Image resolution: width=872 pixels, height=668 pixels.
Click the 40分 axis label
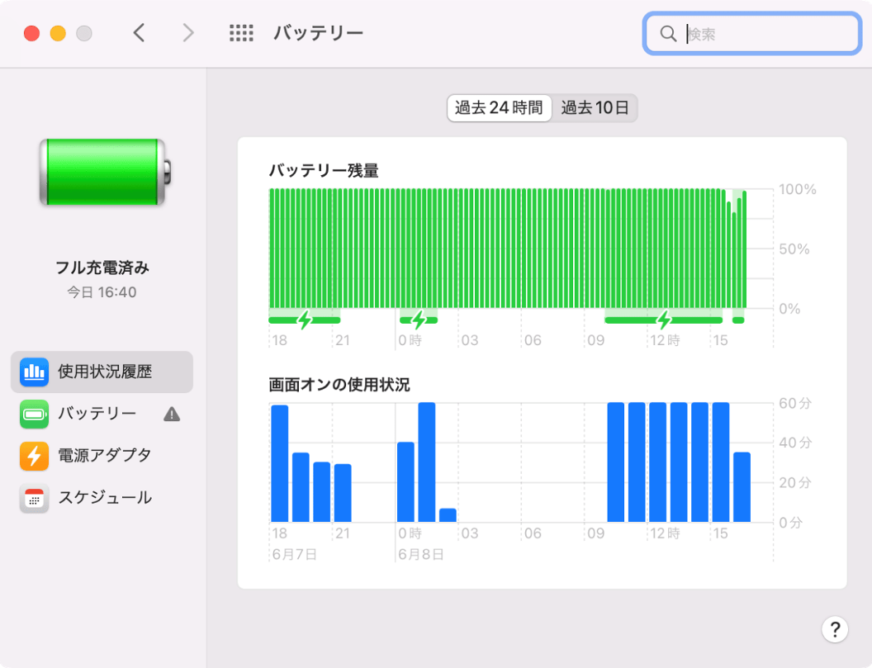coord(795,443)
